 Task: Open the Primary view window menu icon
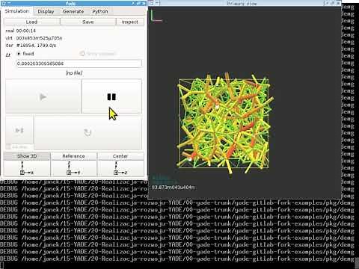pos(151,3)
